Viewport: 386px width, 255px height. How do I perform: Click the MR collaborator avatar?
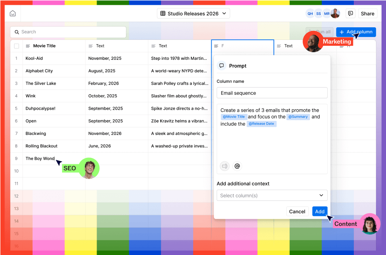(x=327, y=14)
